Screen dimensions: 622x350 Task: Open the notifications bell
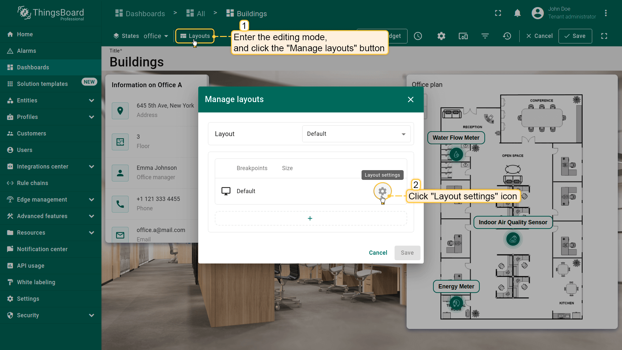point(517,13)
